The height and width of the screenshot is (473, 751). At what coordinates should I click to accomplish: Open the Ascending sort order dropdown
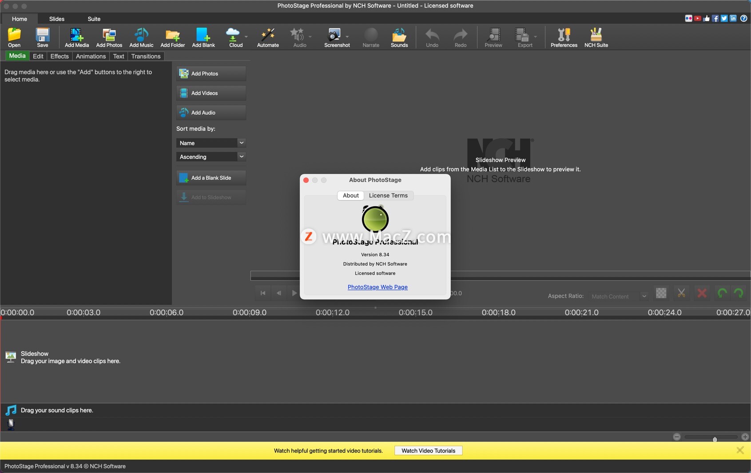pyautogui.click(x=211, y=157)
